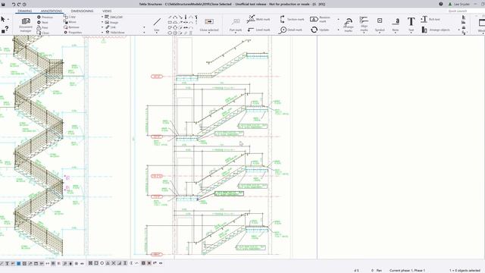Viewport: 485px width, 273px height.
Task: Click the Copy command icon
Action: pyautogui.click(x=66, y=17)
